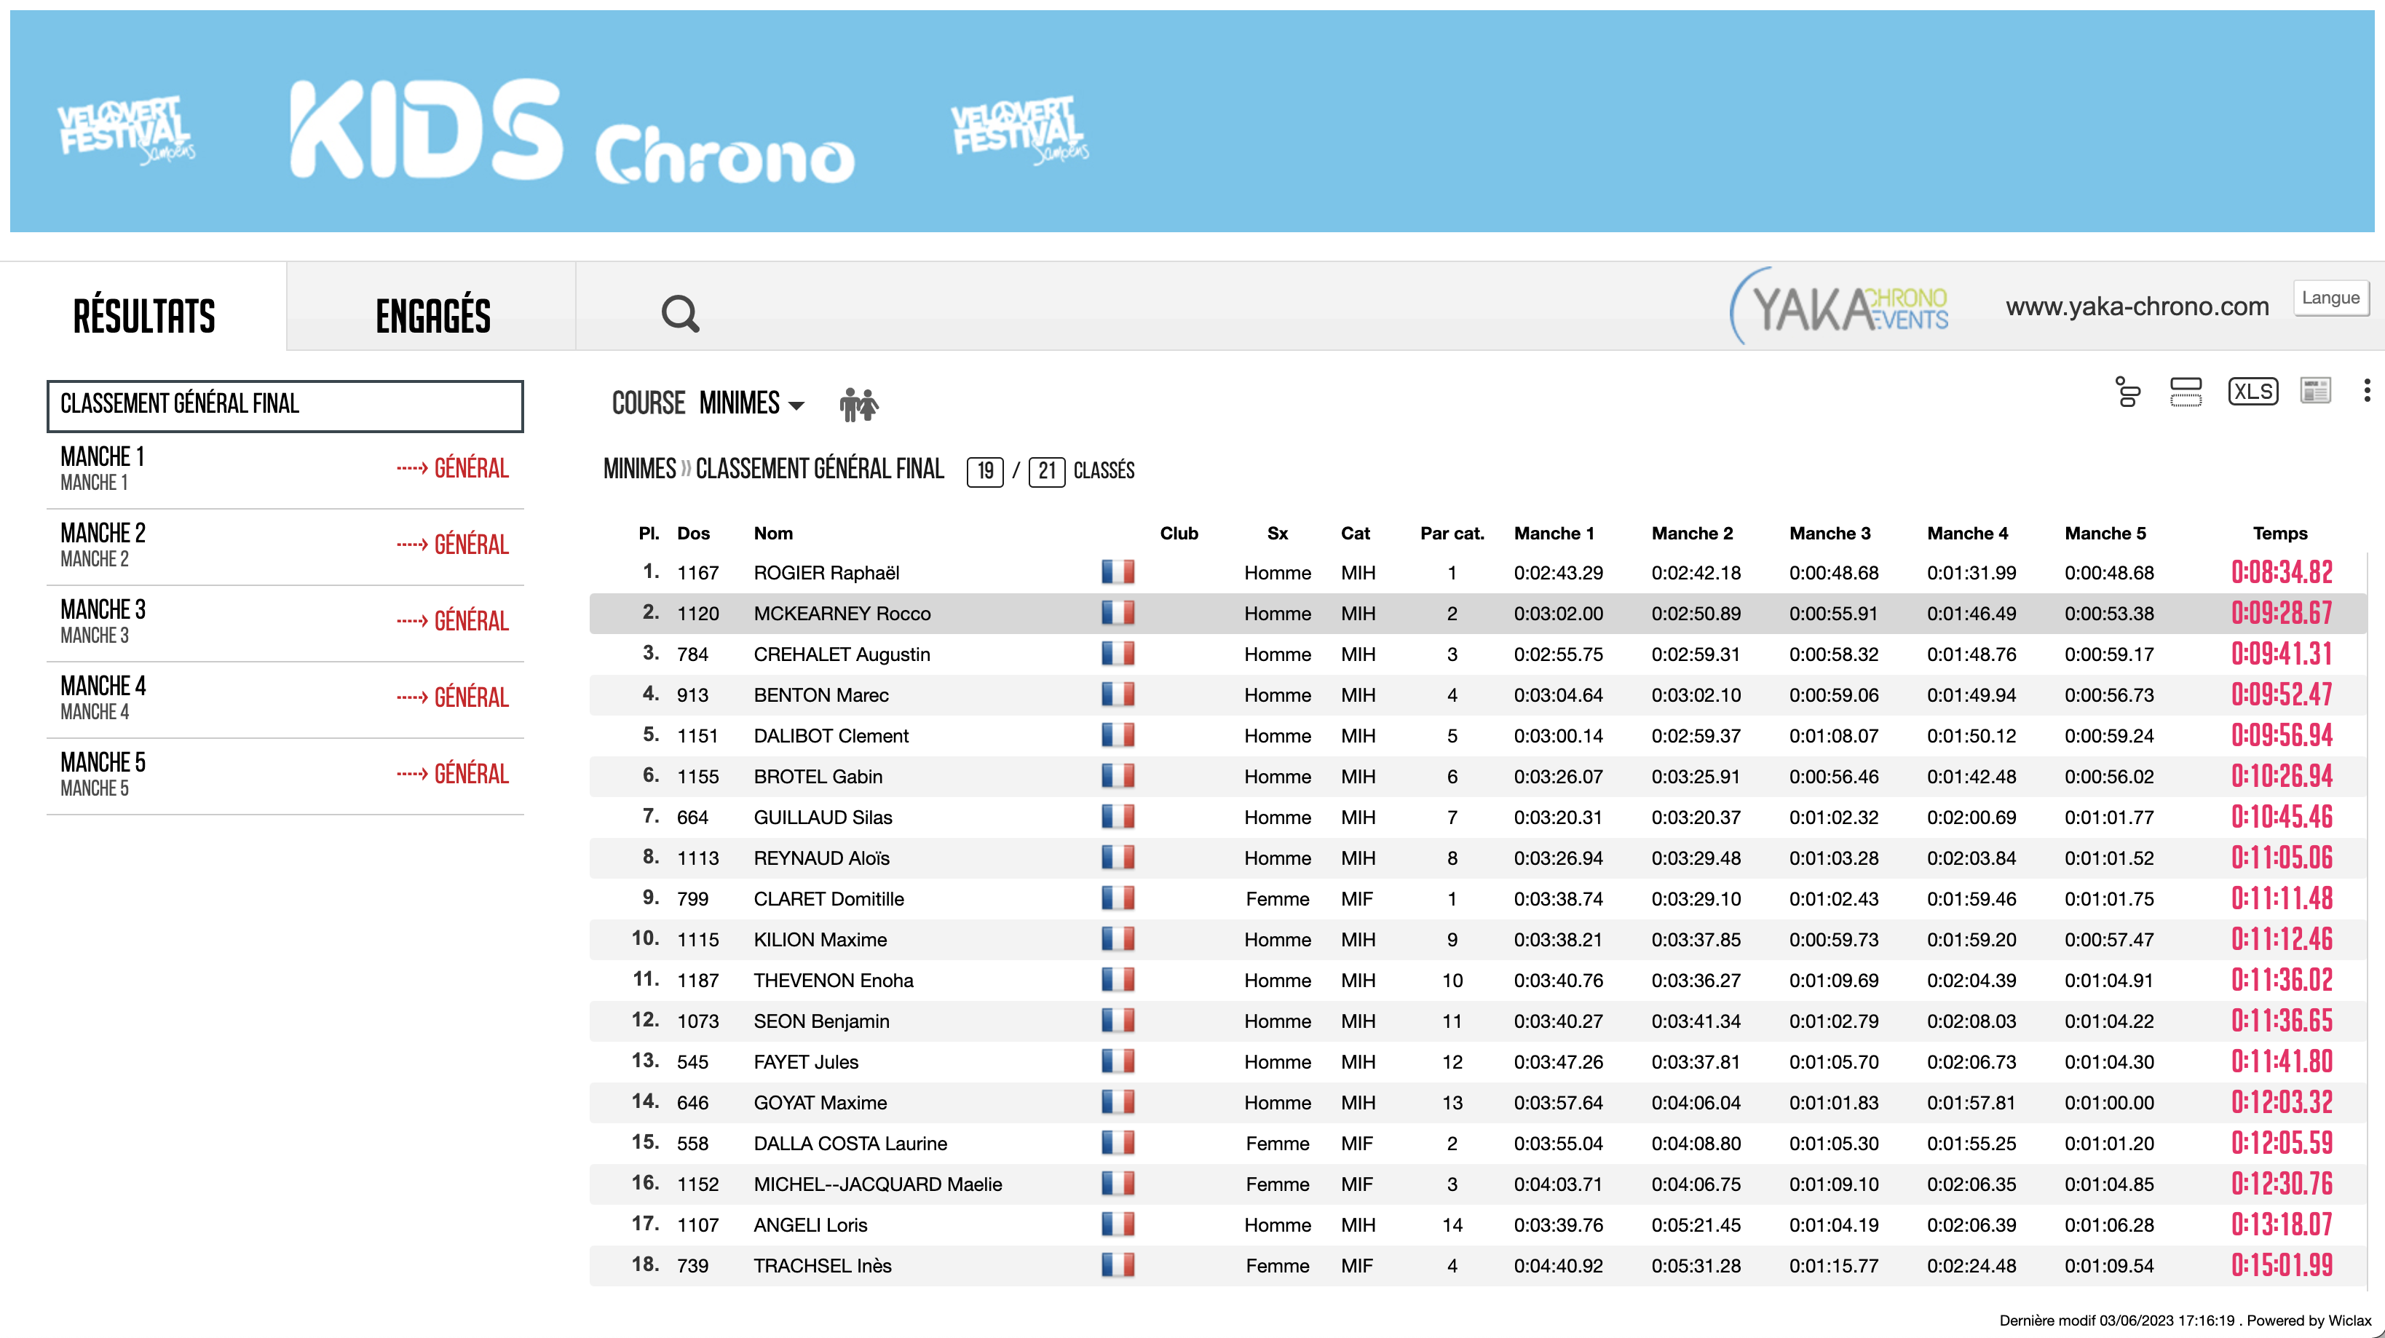The image size is (2385, 1338).
Task: Select row of GOYAT Maxime
Action: point(1478,1102)
